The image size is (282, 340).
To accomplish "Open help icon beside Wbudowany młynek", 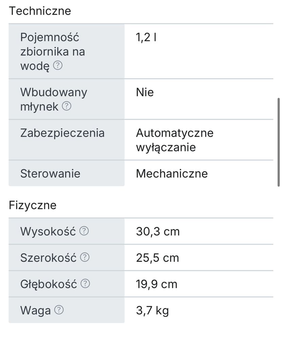I will tap(67, 106).
